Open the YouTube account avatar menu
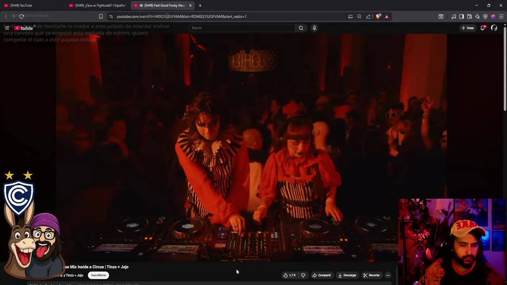The width and height of the screenshot is (507, 285). [x=494, y=28]
